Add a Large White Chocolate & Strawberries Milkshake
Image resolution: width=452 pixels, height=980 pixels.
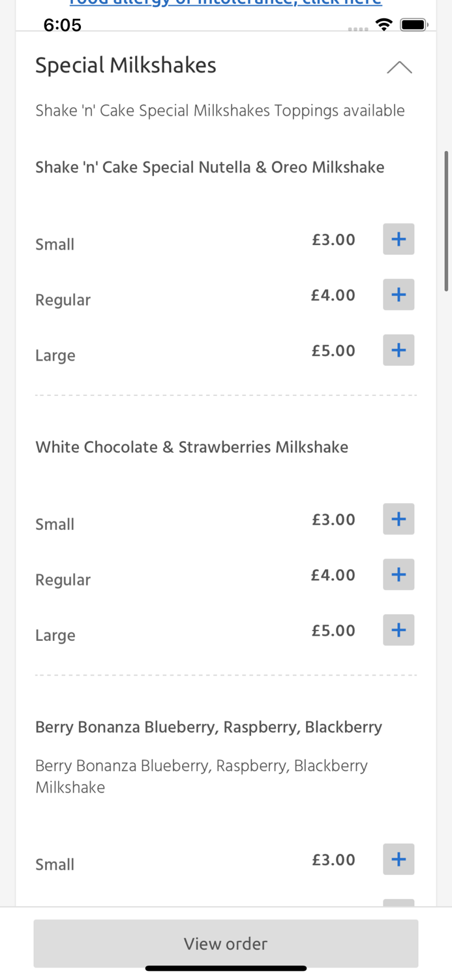(x=399, y=630)
